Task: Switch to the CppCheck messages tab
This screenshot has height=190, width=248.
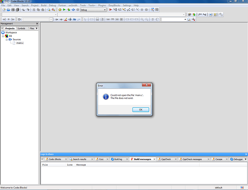Action: 192,159
